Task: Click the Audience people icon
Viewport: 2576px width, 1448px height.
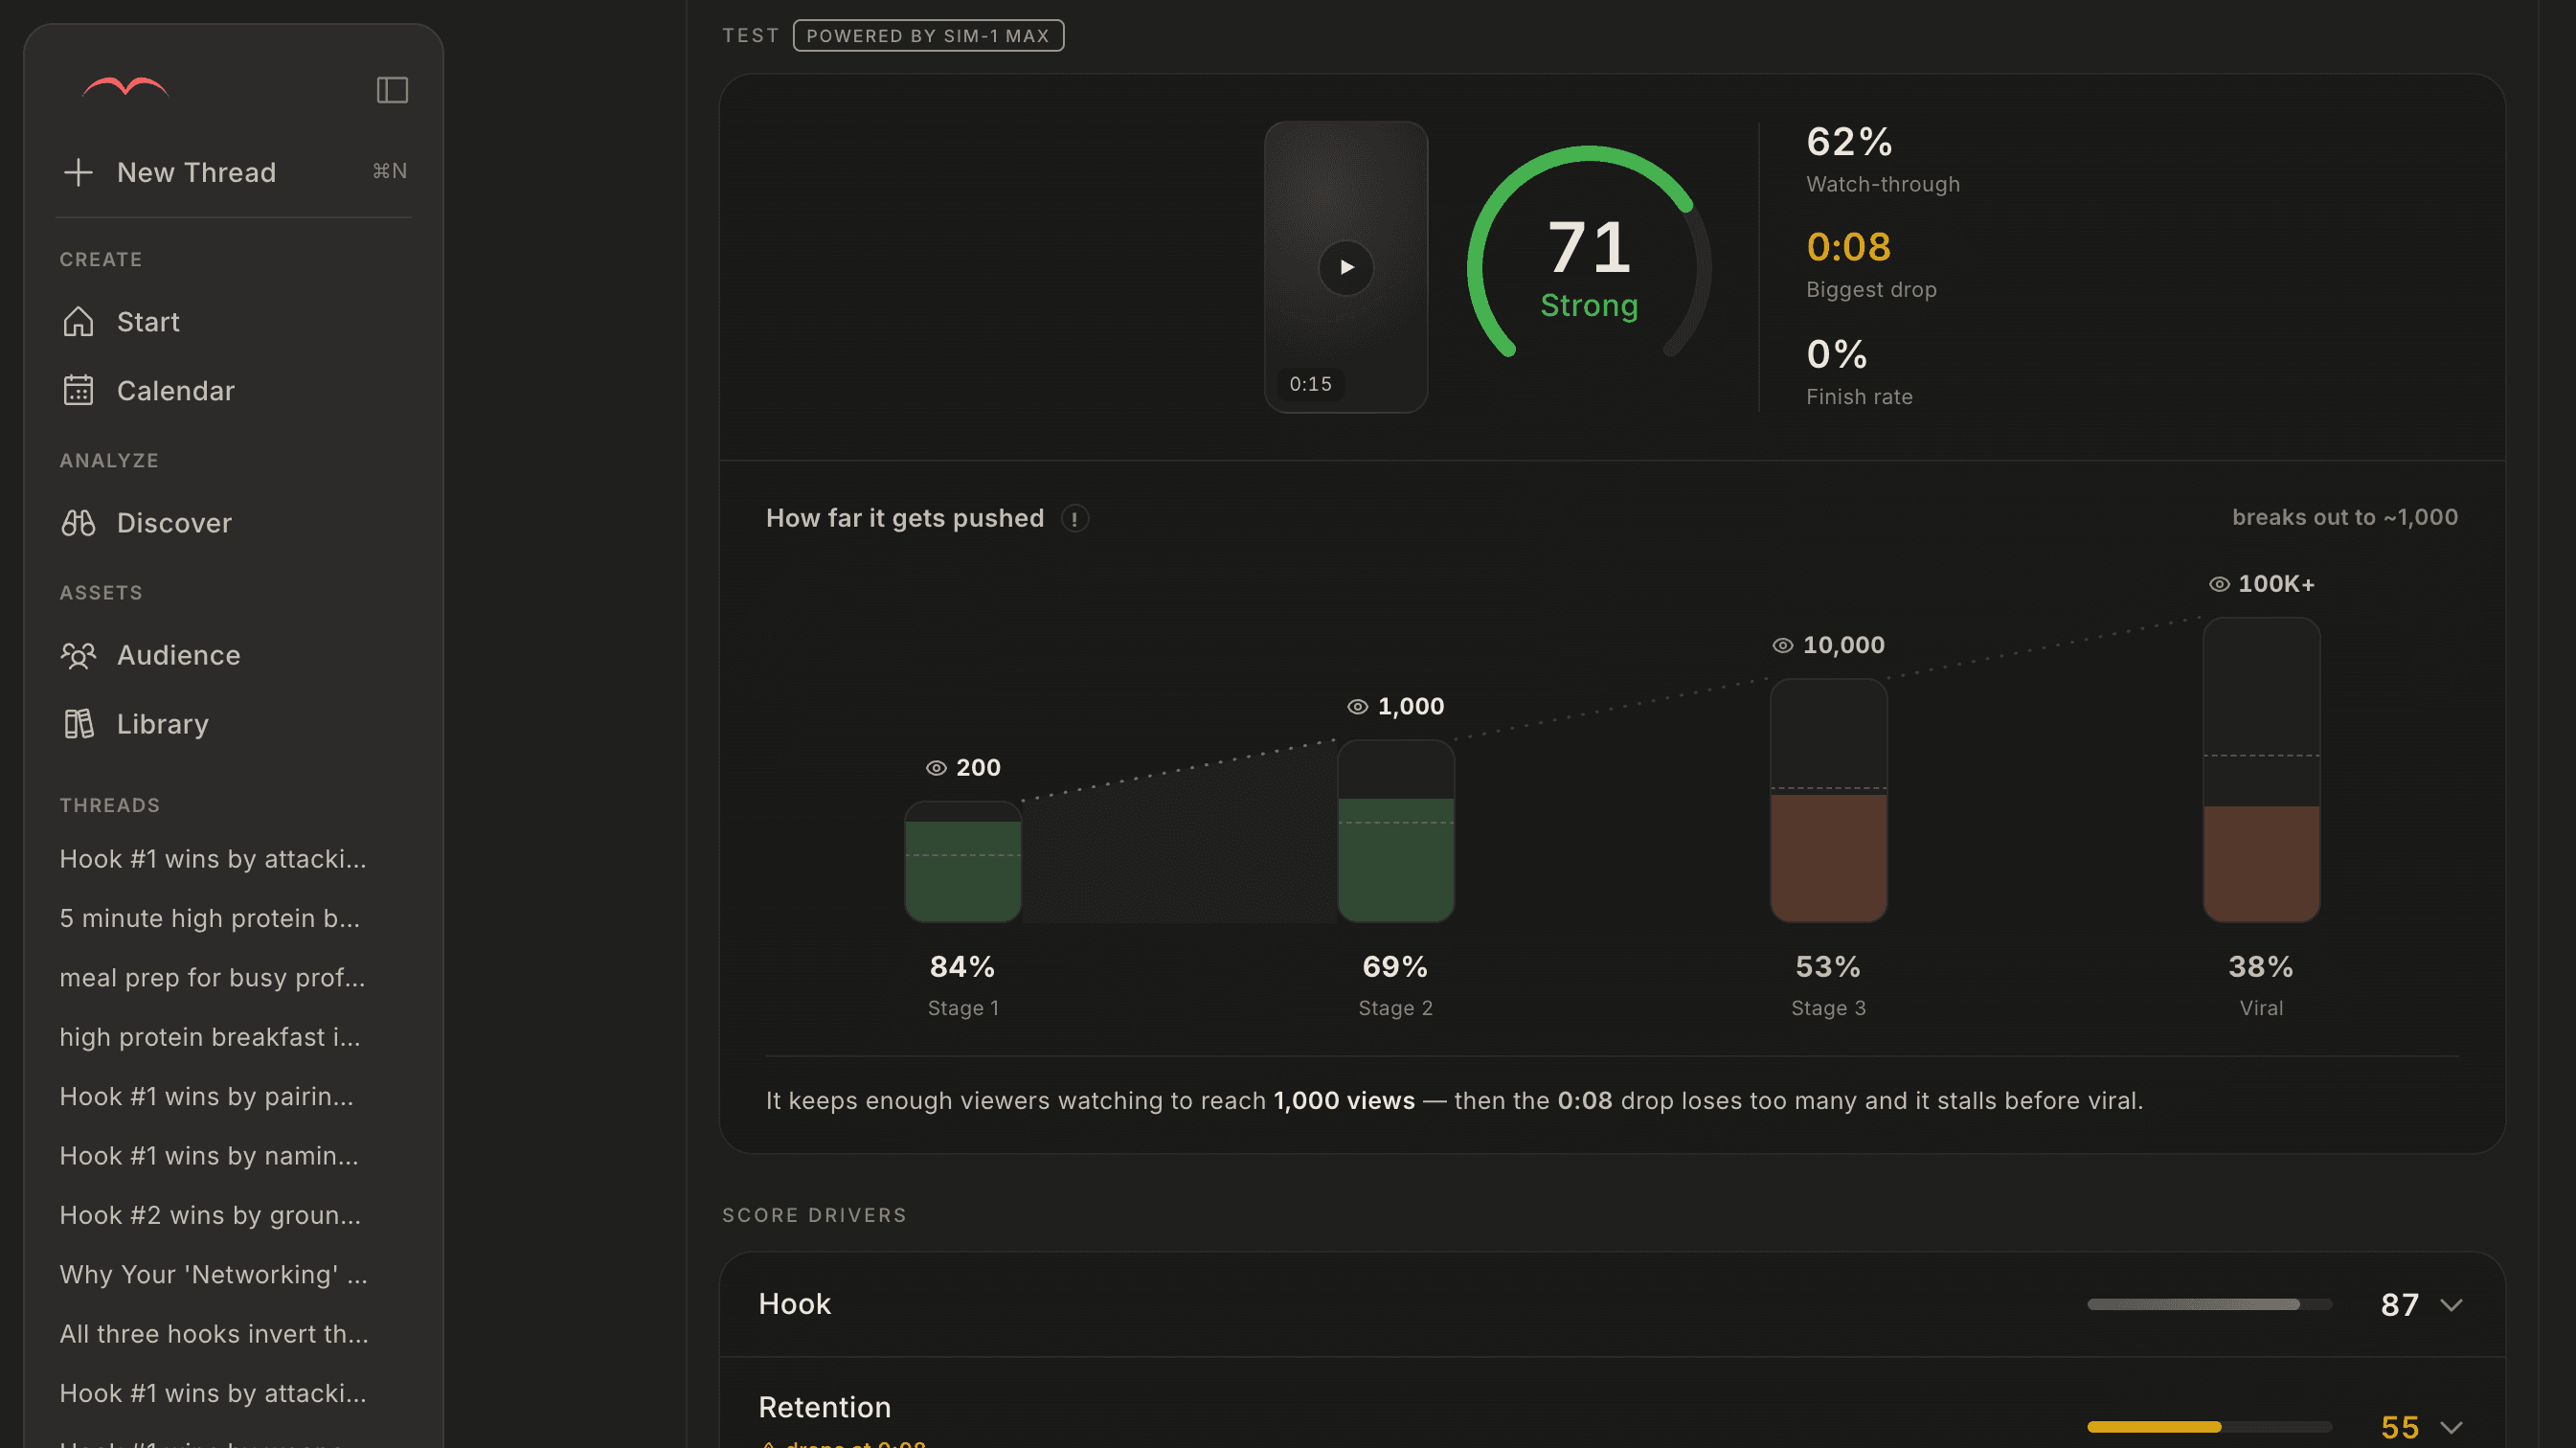Action: pos(78,655)
